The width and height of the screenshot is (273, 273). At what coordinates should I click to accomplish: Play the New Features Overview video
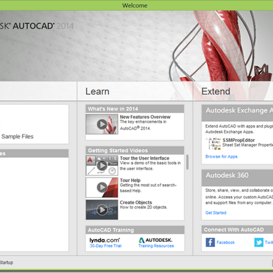coord(102,124)
